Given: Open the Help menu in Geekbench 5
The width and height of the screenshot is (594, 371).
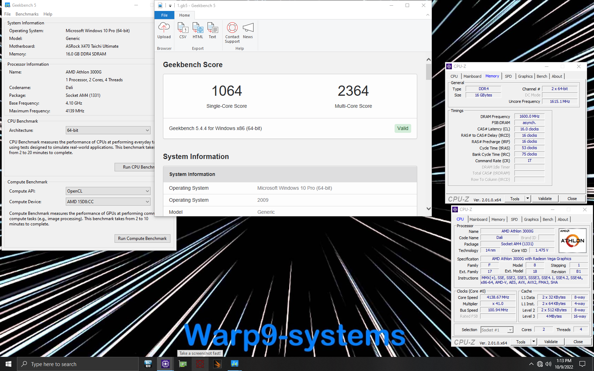Looking at the screenshot, I should (x=48, y=14).
